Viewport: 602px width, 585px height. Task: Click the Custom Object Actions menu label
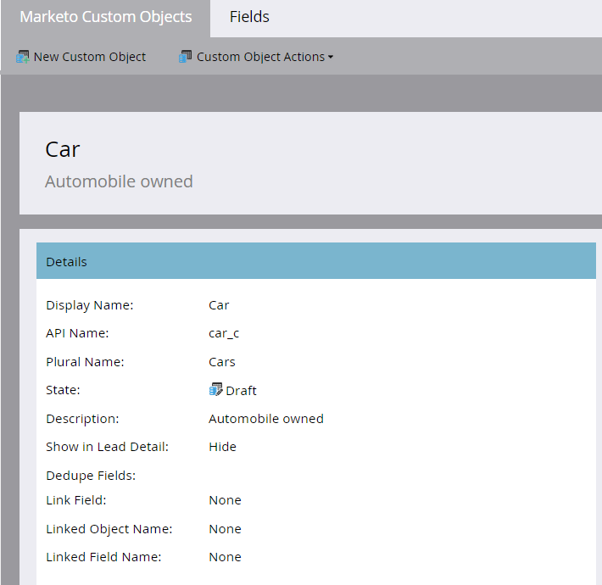click(x=260, y=57)
